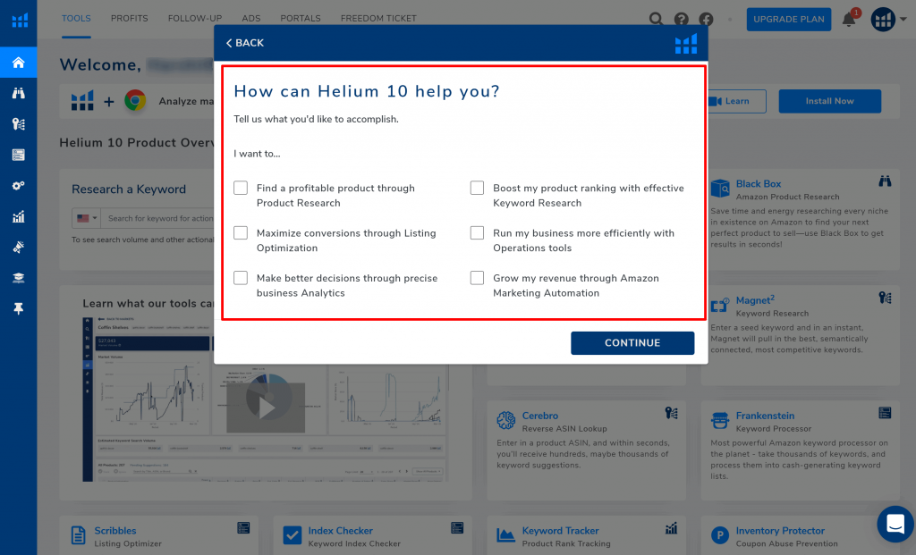
Task: Open the binoculars Product Research sidebar icon
Action: point(19,93)
